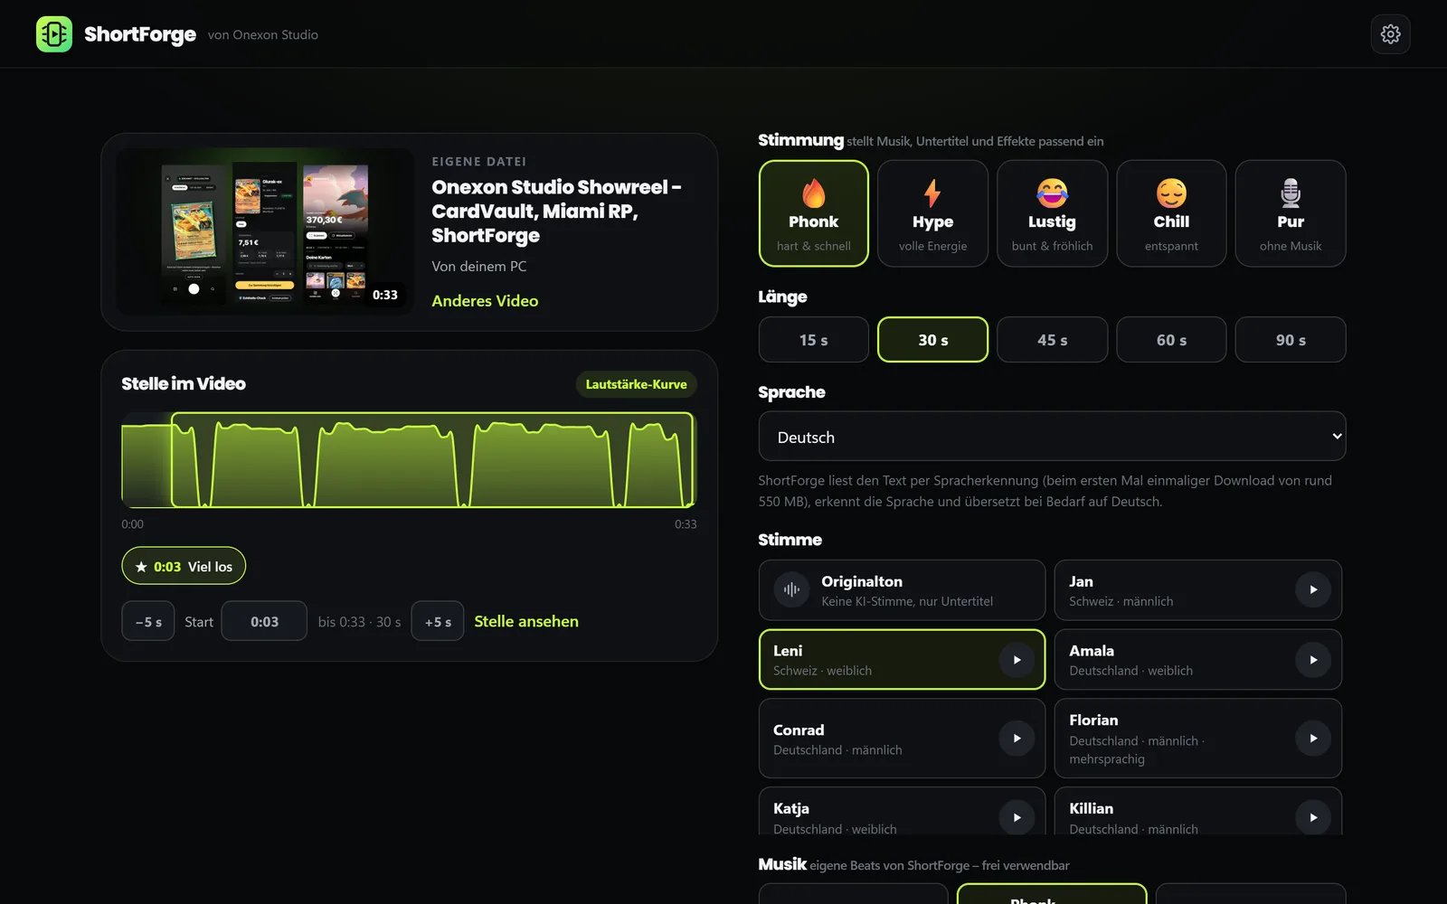Click the ShortForge logo icon
Screen dimensions: 1447x904
coord(54,34)
